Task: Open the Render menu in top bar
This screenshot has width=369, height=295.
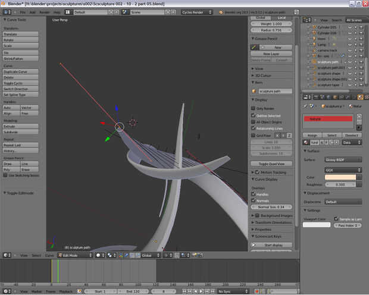Action: point(44,12)
